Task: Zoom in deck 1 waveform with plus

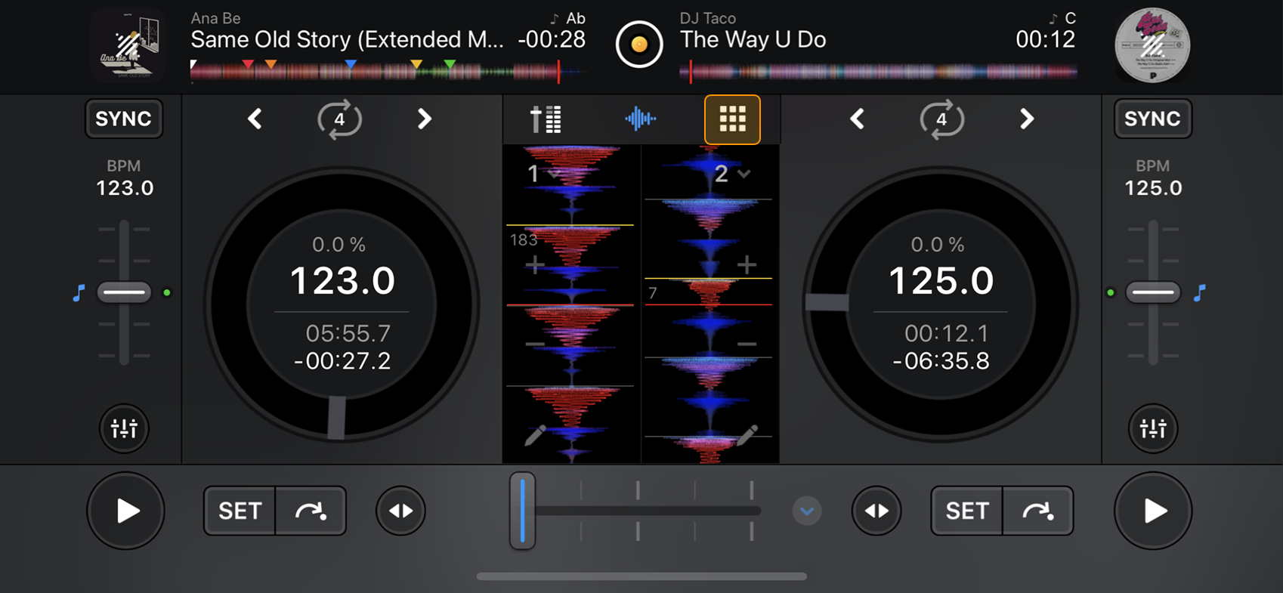Action: tap(535, 265)
